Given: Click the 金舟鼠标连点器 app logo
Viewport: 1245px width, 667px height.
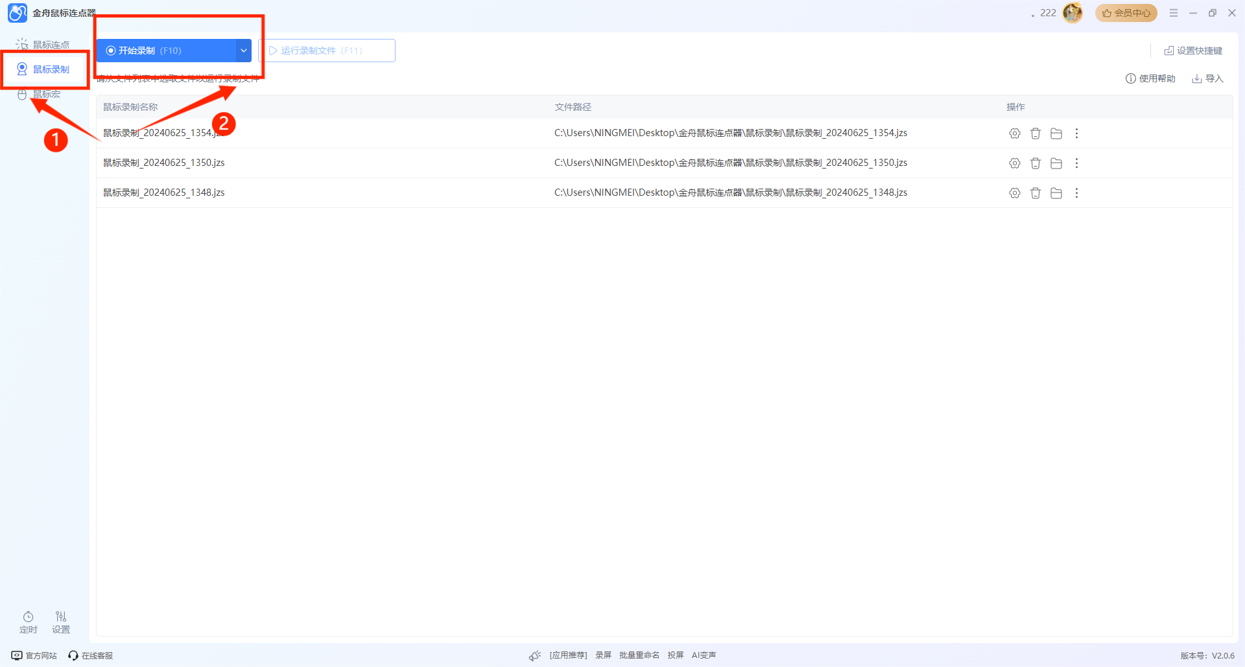Looking at the screenshot, I should tap(18, 13).
